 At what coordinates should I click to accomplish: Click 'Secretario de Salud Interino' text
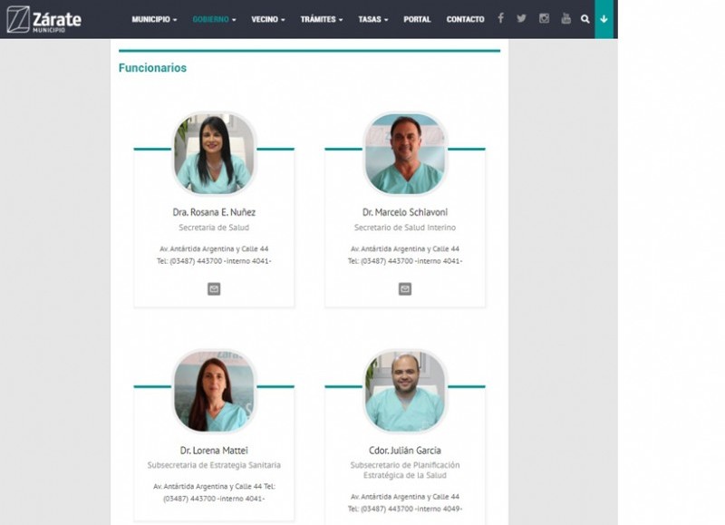404,228
